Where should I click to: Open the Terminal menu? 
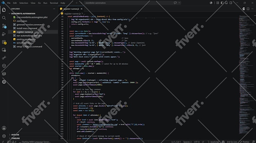54,3
